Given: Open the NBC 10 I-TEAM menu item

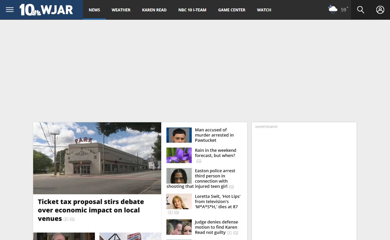Looking at the screenshot, I should [192, 10].
